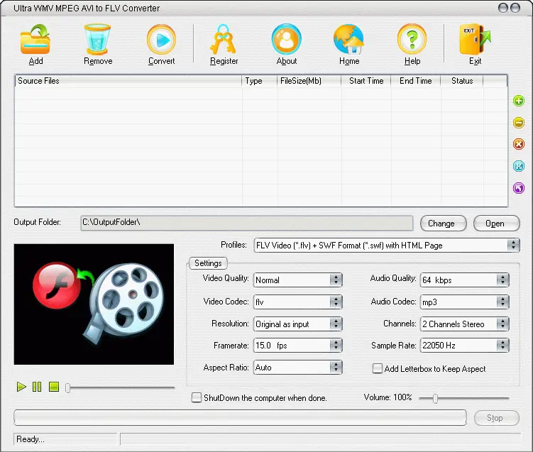Open the Register keys icon
This screenshot has height=452, width=533.
(224, 40)
